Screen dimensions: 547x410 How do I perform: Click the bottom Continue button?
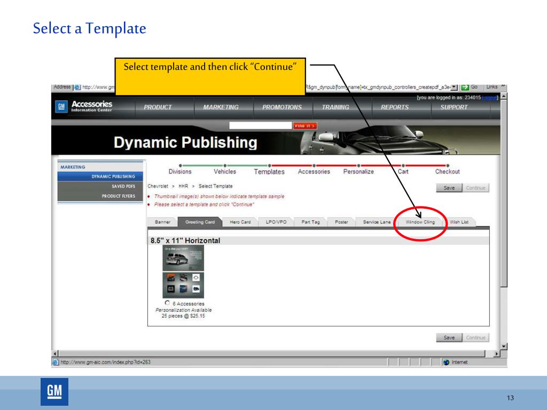(x=475, y=337)
